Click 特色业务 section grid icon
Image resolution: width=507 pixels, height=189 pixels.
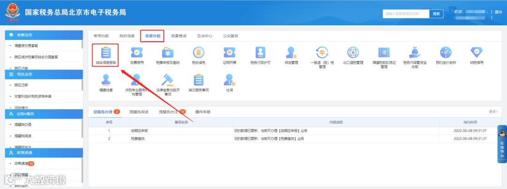11,74
